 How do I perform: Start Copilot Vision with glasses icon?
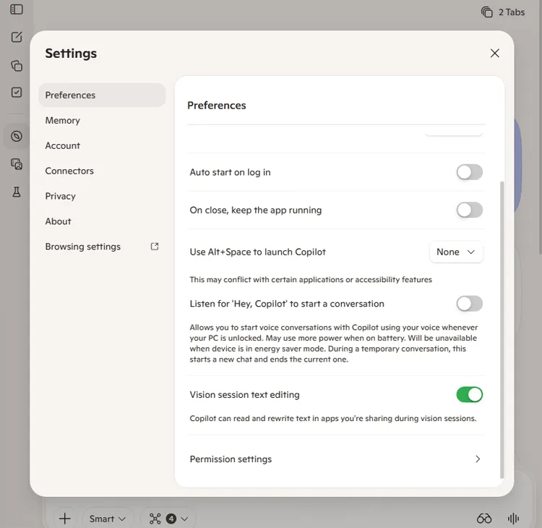pyautogui.click(x=483, y=519)
